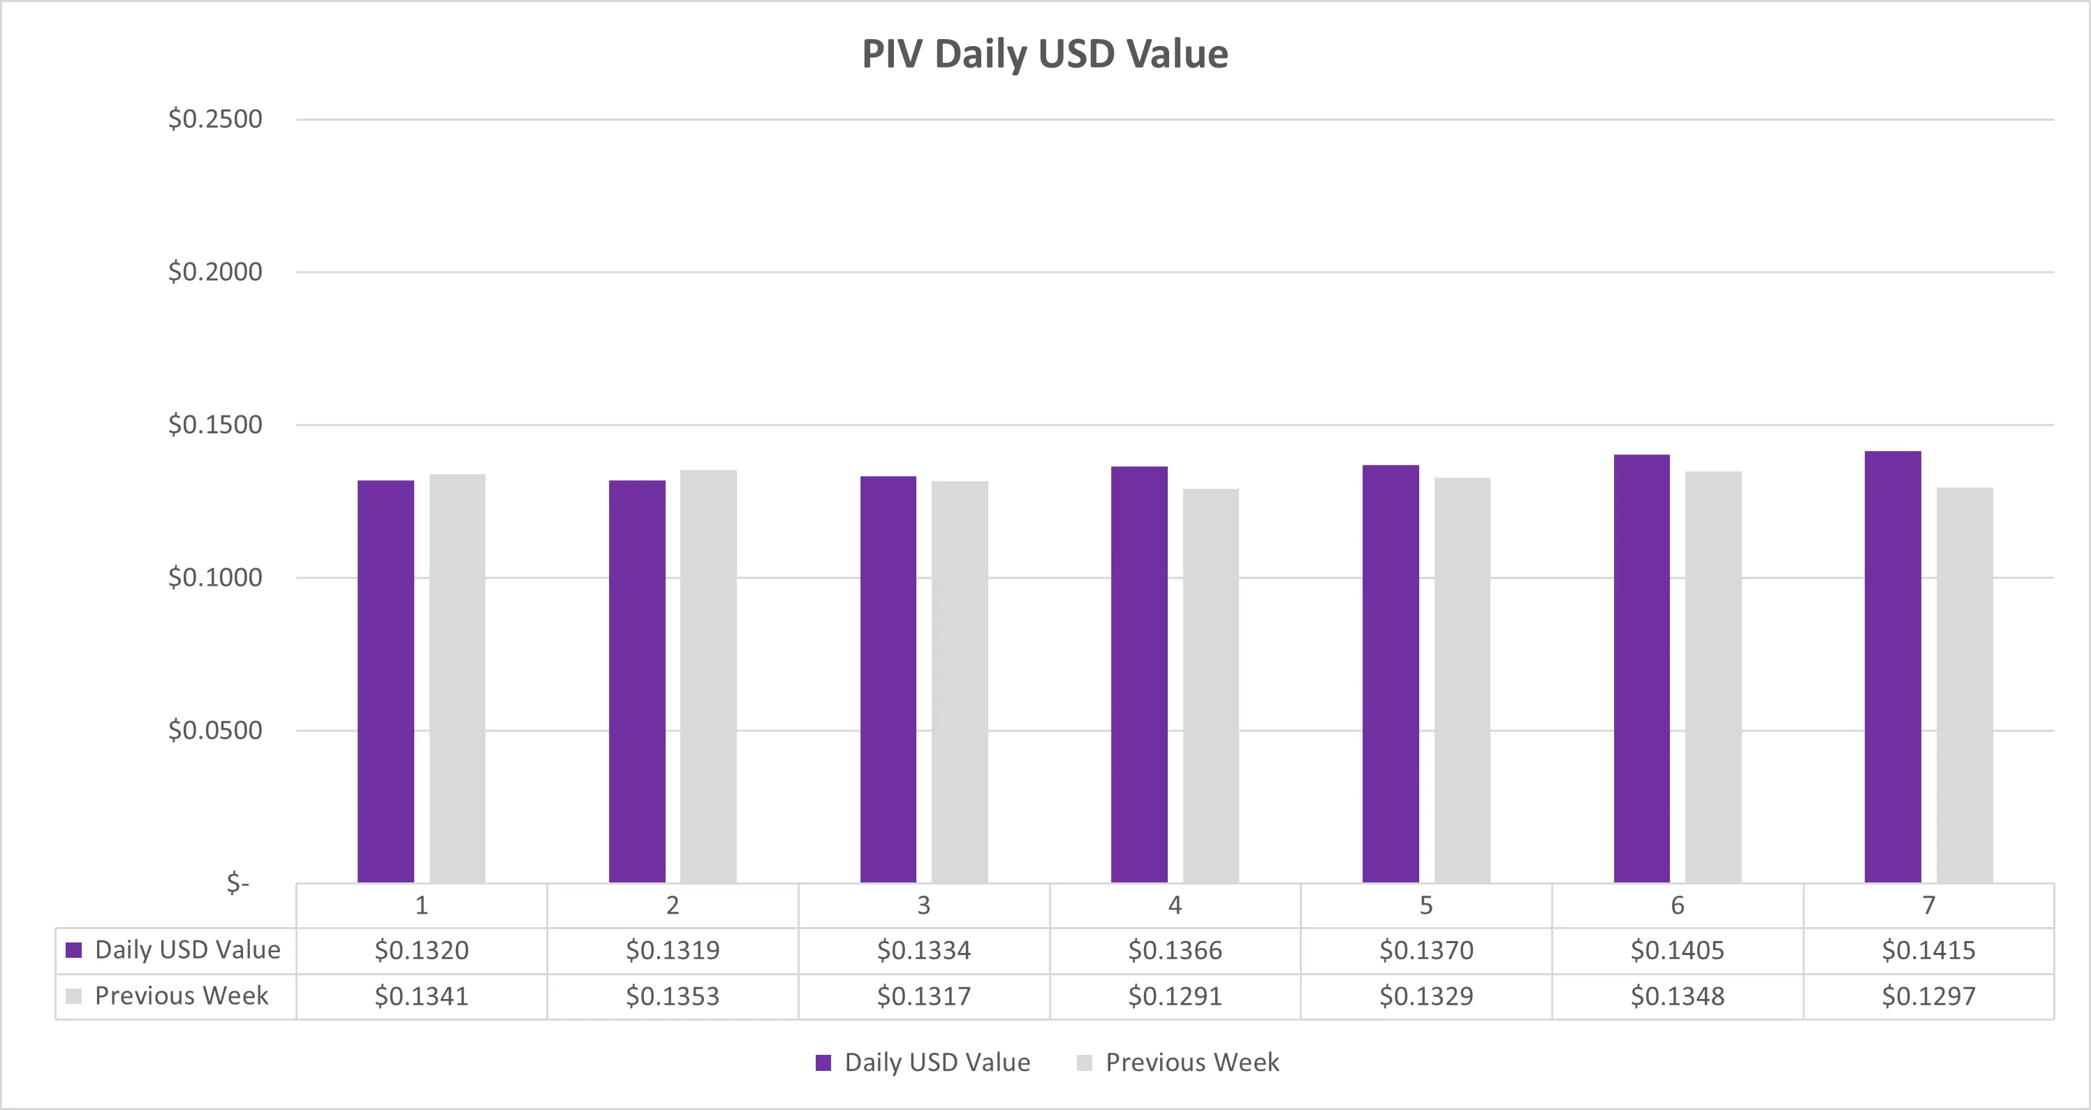Select the purple bar for day 5
Screen dimensions: 2091x1110
(x=1391, y=674)
